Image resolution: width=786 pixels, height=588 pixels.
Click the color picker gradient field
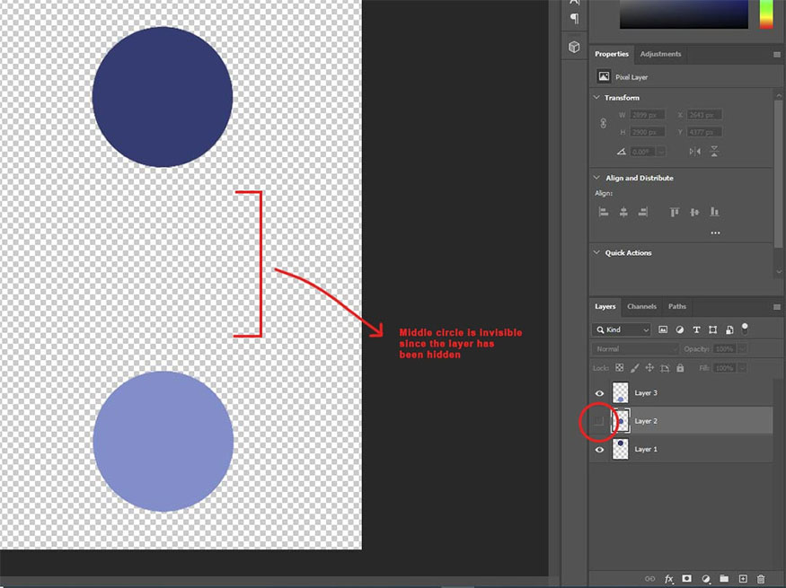tap(684, 14)
